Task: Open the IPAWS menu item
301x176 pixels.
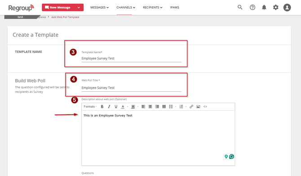Action: pyautogui.click(x=174, y=8)
